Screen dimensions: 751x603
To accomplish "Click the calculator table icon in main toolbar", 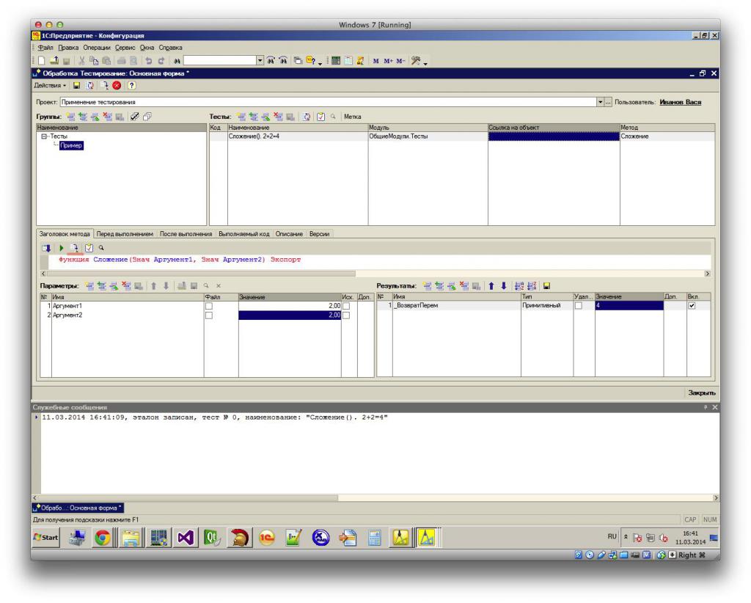I will [336, 61].
